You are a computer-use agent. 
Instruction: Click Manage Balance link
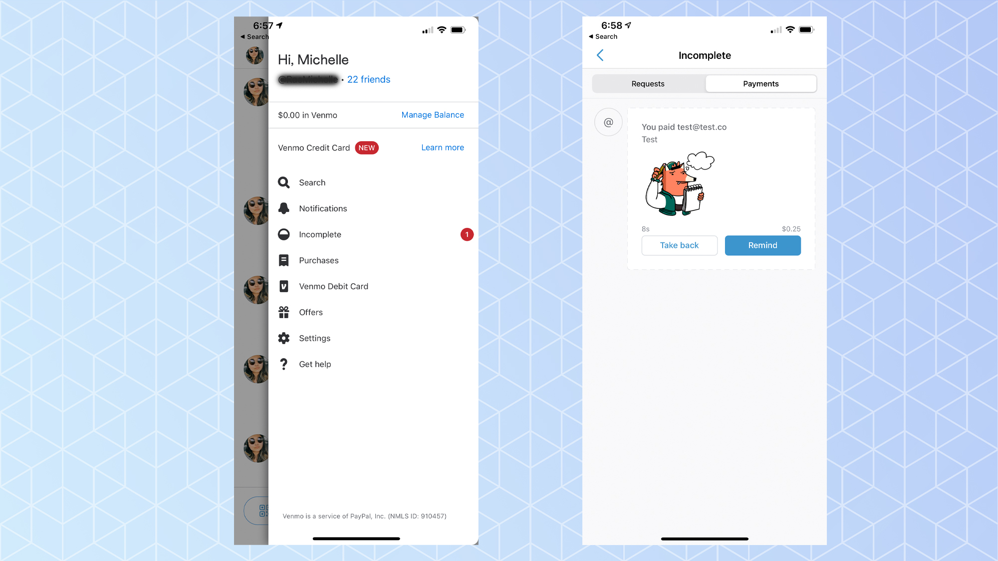[x=433, y=114]
